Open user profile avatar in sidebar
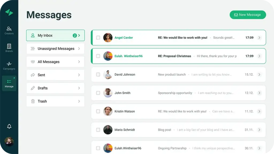Viewport: 274px width, 154px height. point(9,142)
